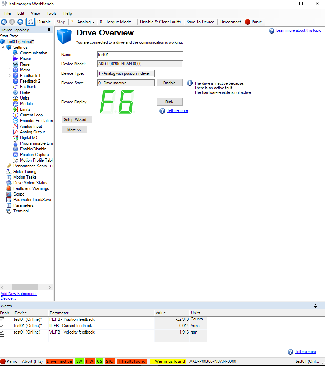
Task: Select the Foldback icon
Action: pos(16,87)
